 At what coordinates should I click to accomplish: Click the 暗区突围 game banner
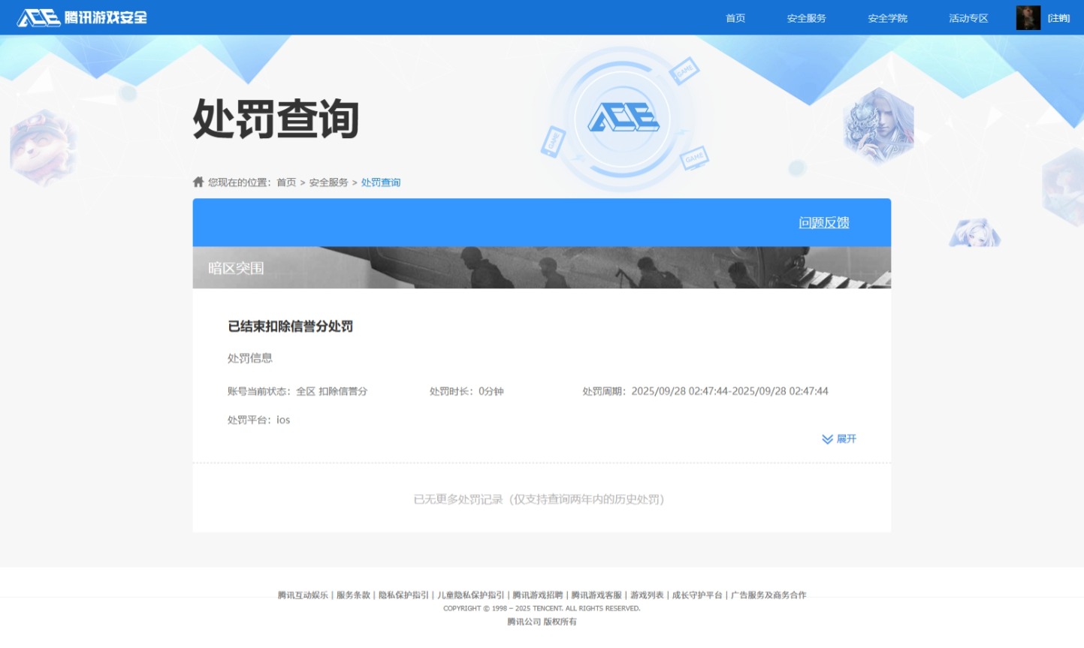pos(541,268)
